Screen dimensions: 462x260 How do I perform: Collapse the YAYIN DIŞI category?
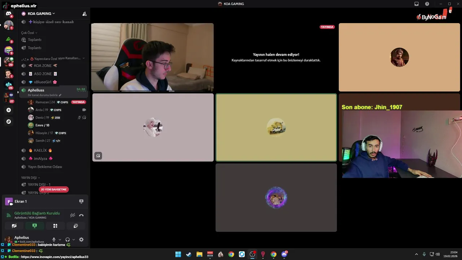click(30, 178)
